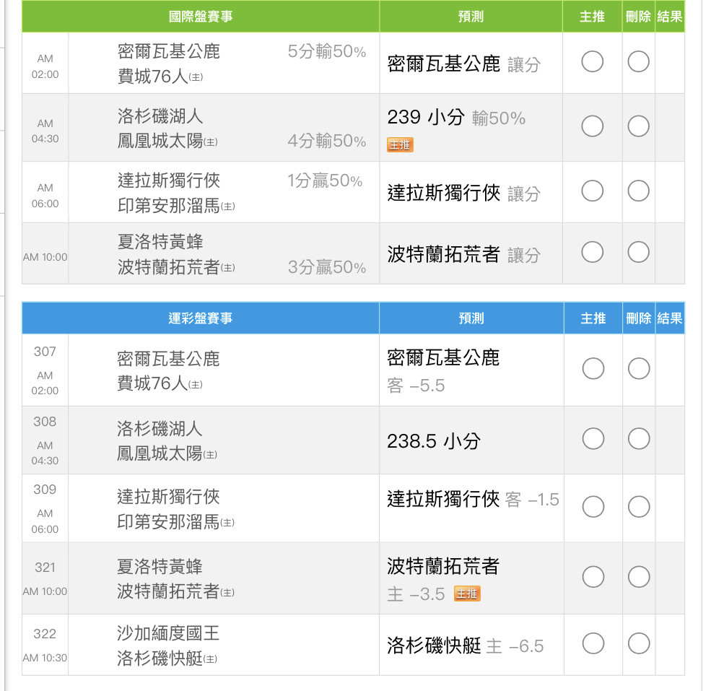Screen dimensions: 711x691
Task: Click the 國際盤賽事 green header
Action: point(201,17)
